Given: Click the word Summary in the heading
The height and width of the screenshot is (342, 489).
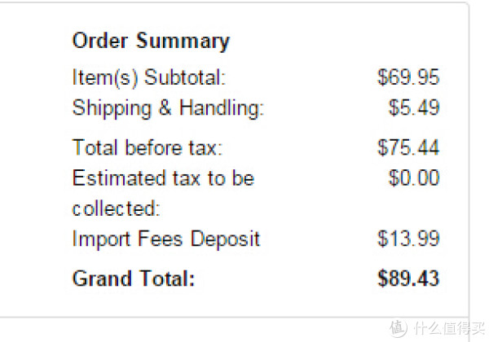Looking at the screenshot, I should click(183, 42).
